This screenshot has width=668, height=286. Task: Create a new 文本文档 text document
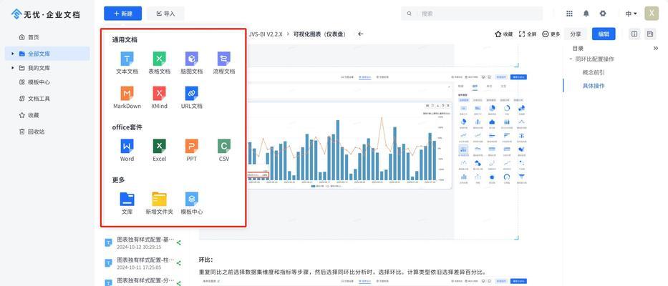pos(127,59)
